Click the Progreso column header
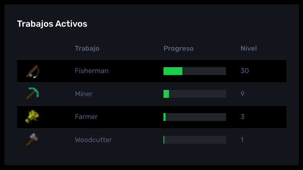 pyautogui.click(x=178, y=48)
